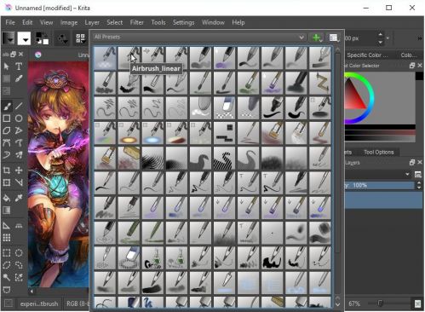Open brush settings editor in toolbar
The height and width of the screenshot is (312, 425).
(x=62, y=38)
